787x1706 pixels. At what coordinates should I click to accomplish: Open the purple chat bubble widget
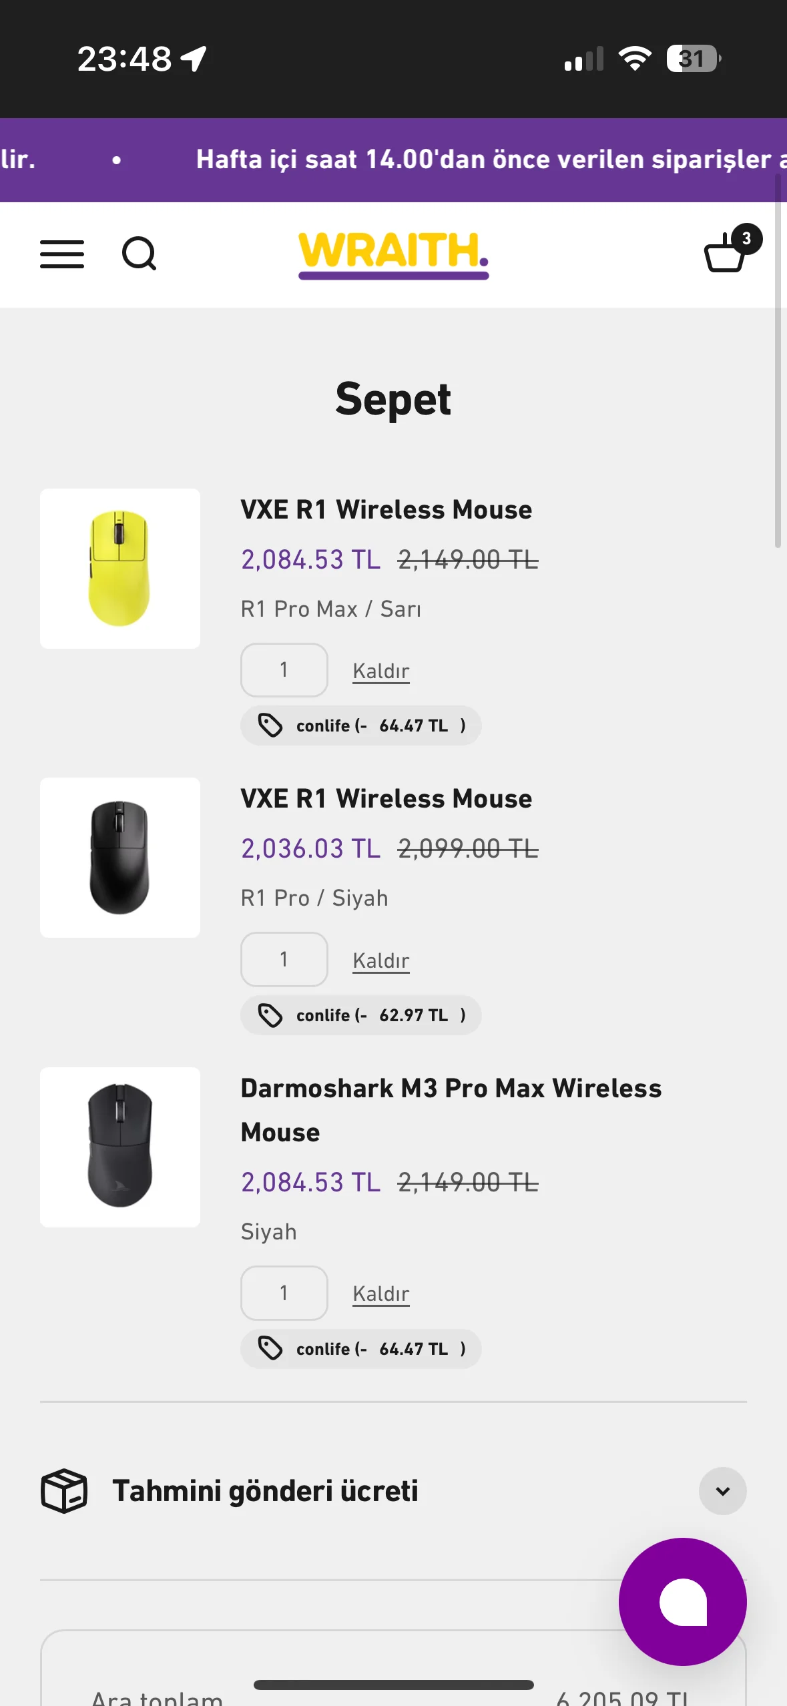point(682,1601)
